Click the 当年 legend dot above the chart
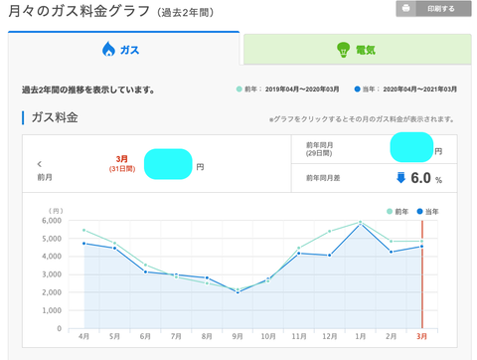477x360 pixels. (x=419, y=211)
